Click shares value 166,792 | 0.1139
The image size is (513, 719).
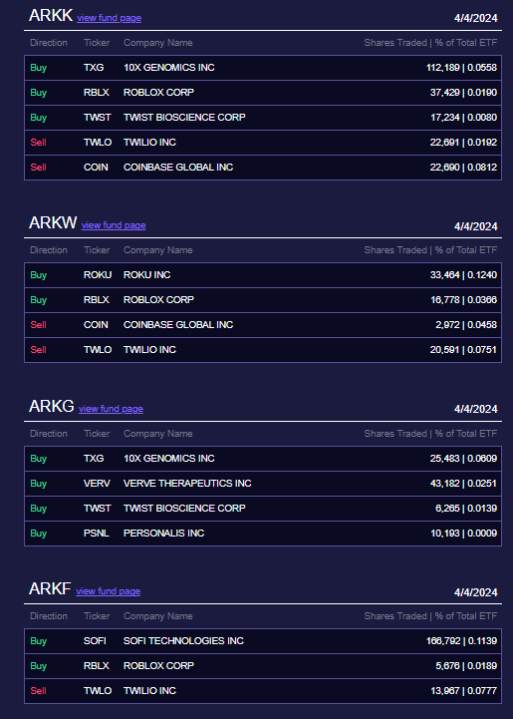[461, 640]
